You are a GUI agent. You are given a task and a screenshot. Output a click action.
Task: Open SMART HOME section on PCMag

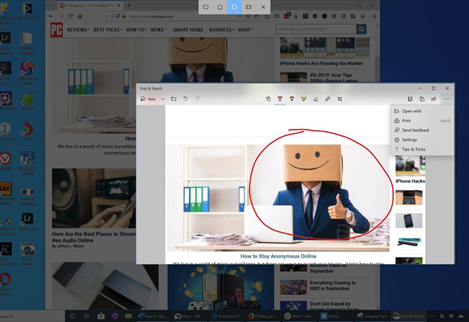pos(188,29)
